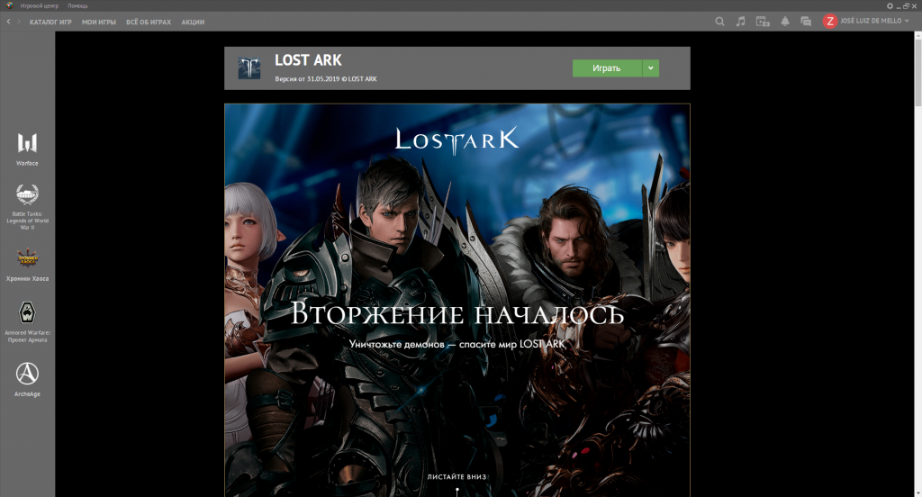
Task: Switch to the Мои игры tab
Action: [99, 22]
